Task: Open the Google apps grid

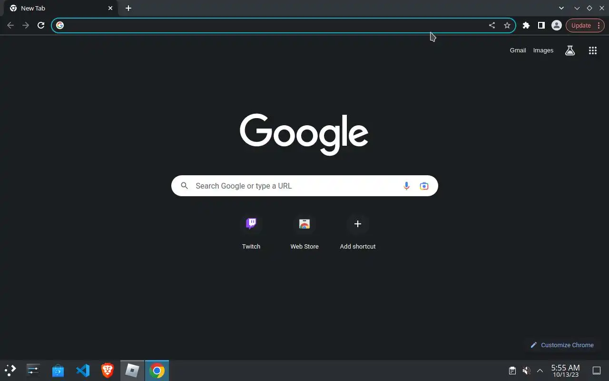Action: coord(593,50)
